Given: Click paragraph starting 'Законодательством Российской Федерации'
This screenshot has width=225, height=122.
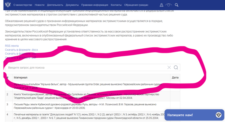Looking at the screenshot, I should pos(89,35).
